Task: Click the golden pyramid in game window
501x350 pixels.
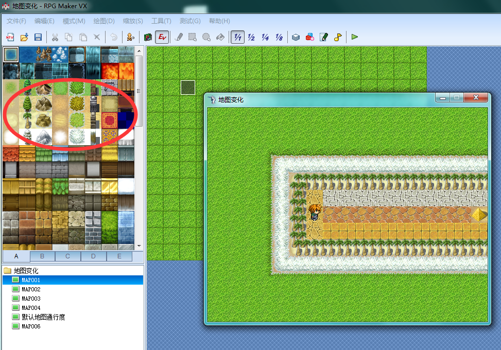Action: point(479,214)
